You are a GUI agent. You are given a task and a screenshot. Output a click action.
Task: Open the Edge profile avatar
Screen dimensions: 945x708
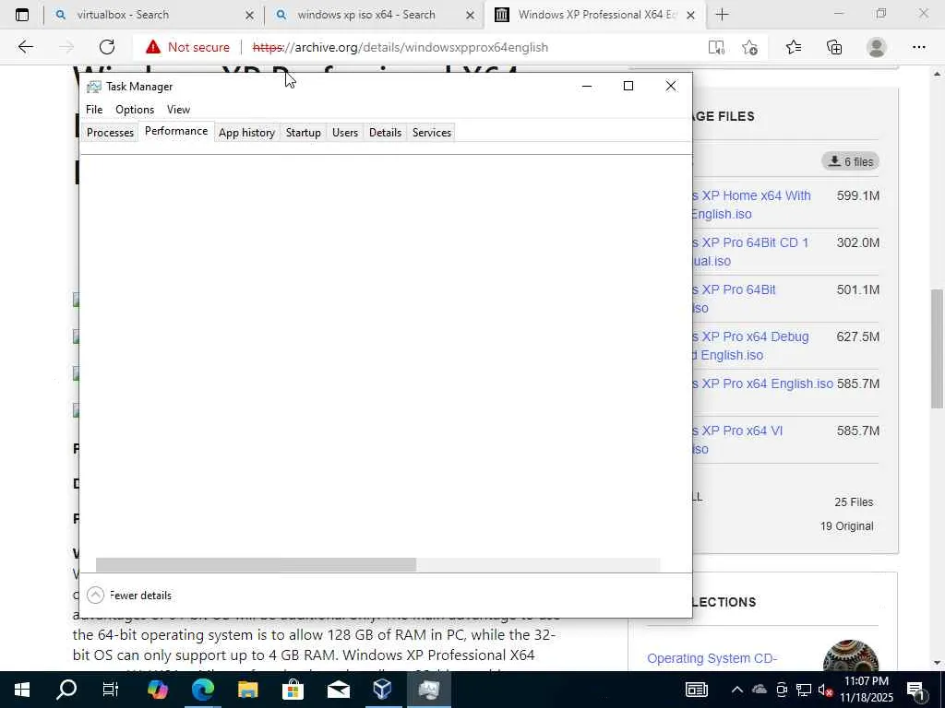click(877, 47)
